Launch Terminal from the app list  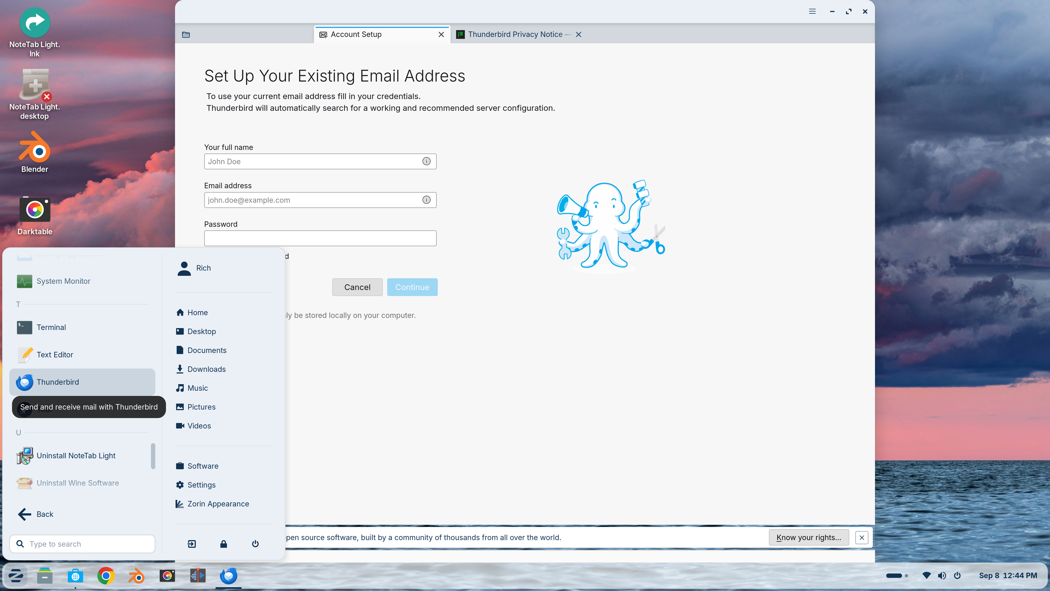pyautogui.click(x=82, y=328)
